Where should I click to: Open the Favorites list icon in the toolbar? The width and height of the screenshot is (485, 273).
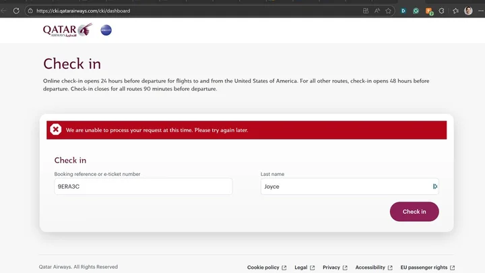[x=455, y=11]
